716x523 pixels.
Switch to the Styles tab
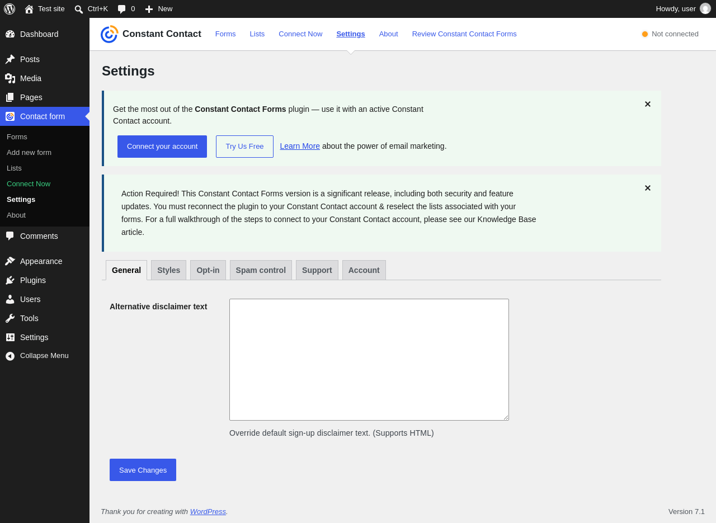[x=169, y=270]
